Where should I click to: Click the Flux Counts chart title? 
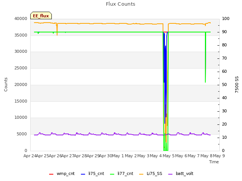pos(121,4)
